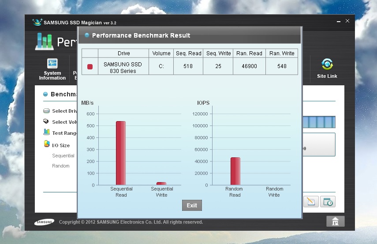The image size is (377, 244).
Task: Click the Samsung logo in footer
Action: click(x=44, y=222)
